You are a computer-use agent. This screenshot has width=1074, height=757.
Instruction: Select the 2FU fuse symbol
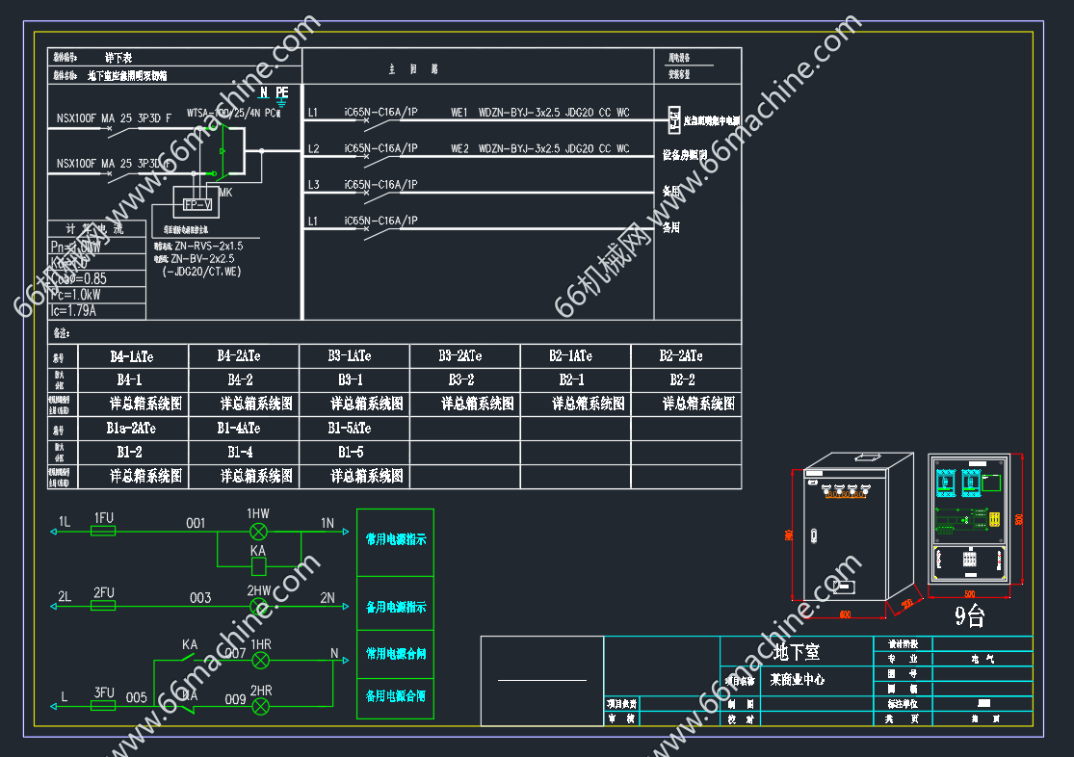click(103, 606)
